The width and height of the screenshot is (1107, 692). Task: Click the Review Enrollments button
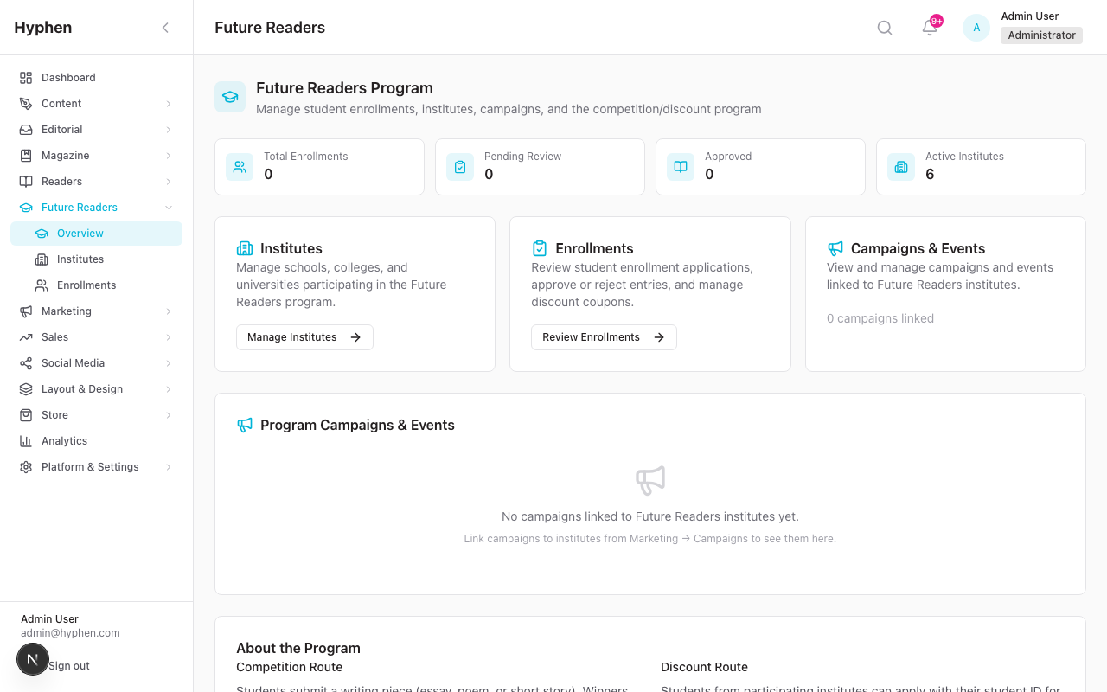pos(604,337)
